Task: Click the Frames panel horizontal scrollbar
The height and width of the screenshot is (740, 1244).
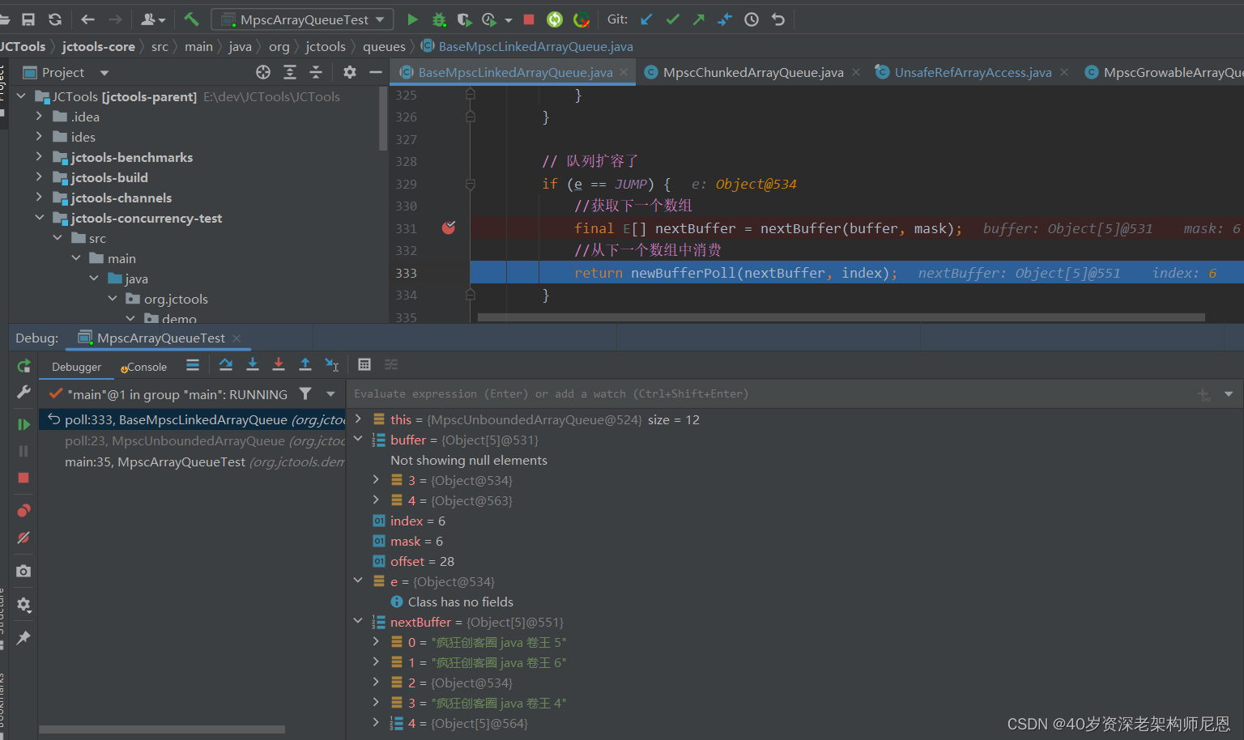Action: [162, 729]
